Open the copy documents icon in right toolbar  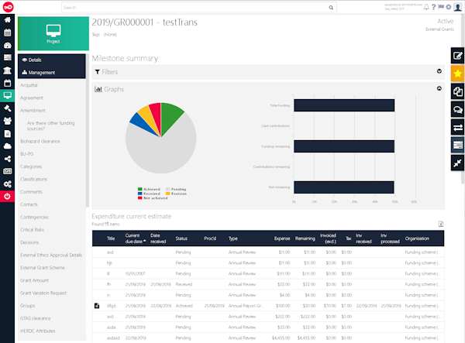coord(458,91)
